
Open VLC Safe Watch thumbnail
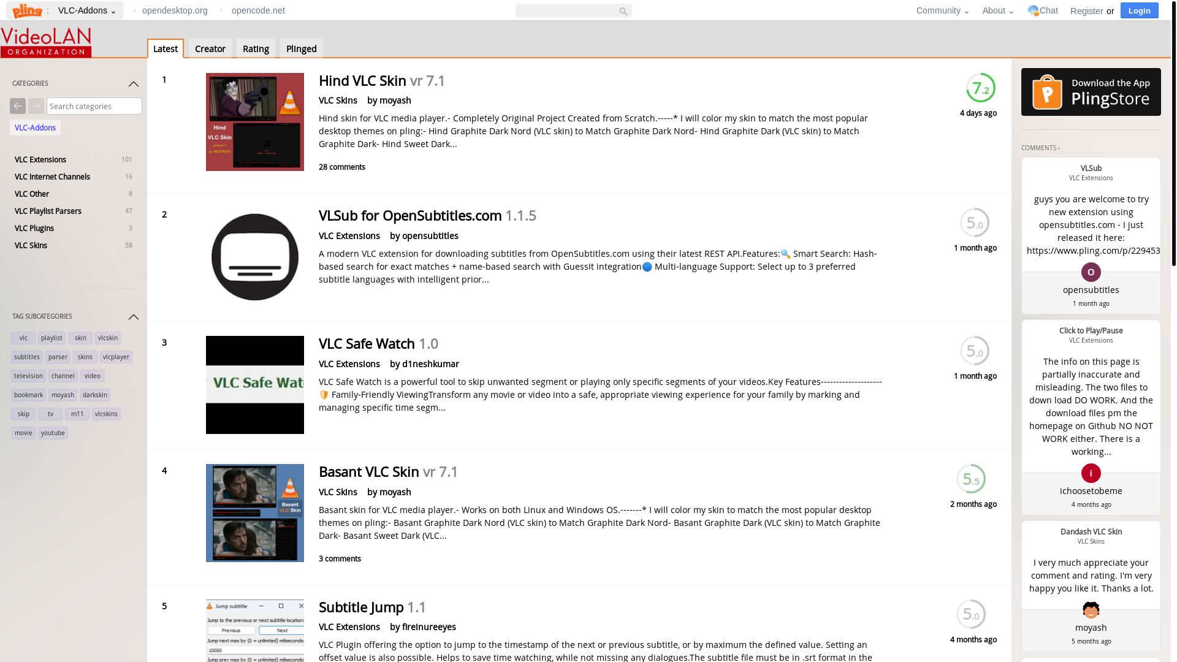[255, 385]
